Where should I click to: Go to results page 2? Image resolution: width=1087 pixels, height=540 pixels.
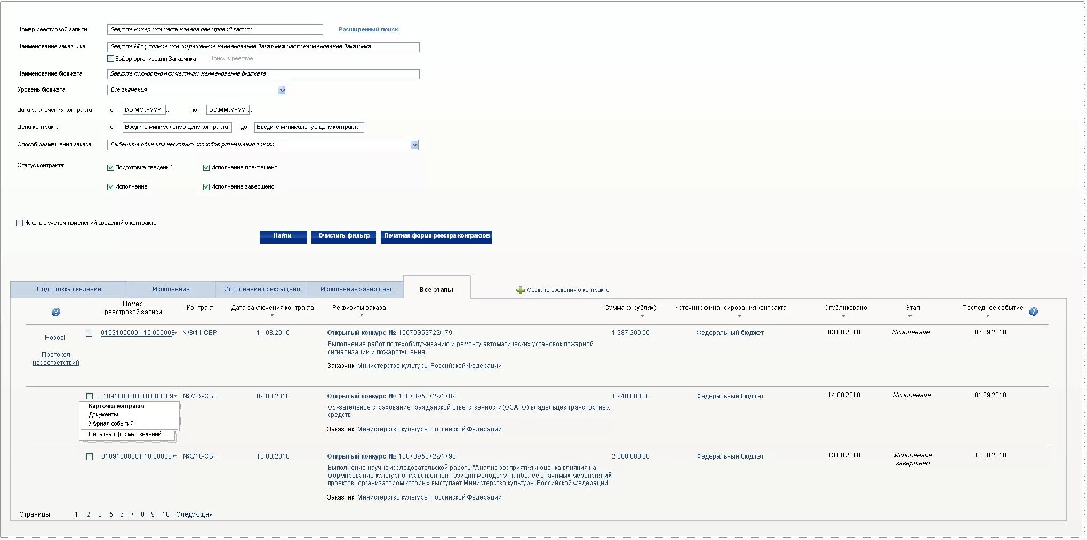pos(88,515)
